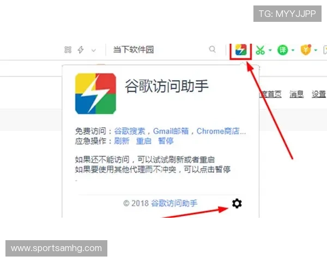Open the gear settings icon in popup
Viewport: 327px width, 262px height.
click(x=237, y=203)
